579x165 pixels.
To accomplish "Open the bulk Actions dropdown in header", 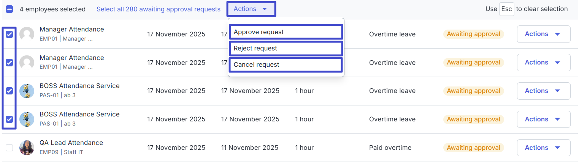I will 251,9.
